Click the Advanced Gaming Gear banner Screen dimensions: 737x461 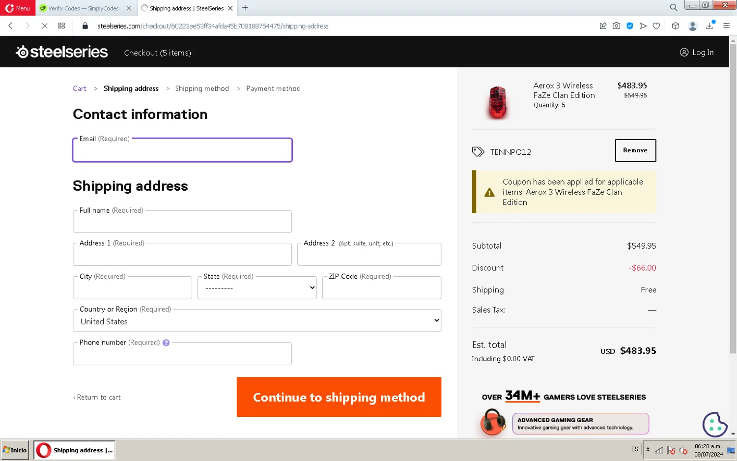[x=581, y=424]
